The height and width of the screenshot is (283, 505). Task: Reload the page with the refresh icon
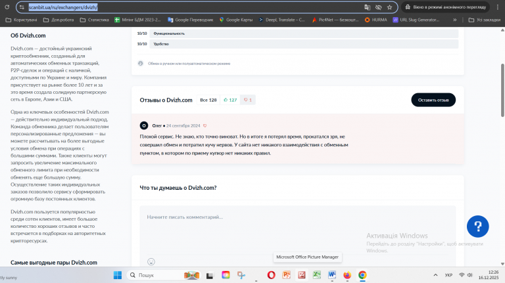[x=7, y=7]
